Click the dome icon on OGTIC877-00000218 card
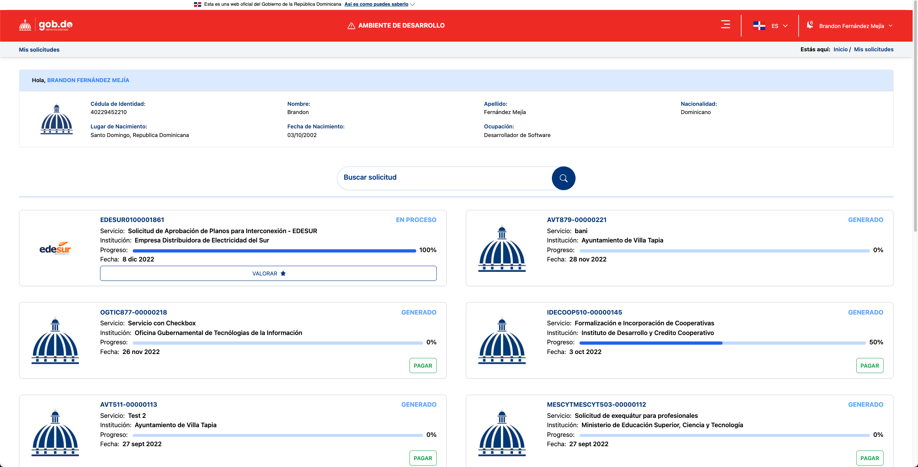Screen dimensions: 918x467 point(55,340)
